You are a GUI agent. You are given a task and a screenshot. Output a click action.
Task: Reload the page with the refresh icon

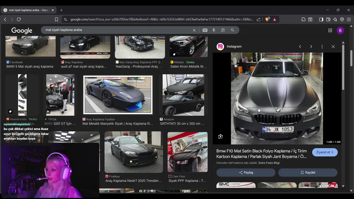coord(19,19)
